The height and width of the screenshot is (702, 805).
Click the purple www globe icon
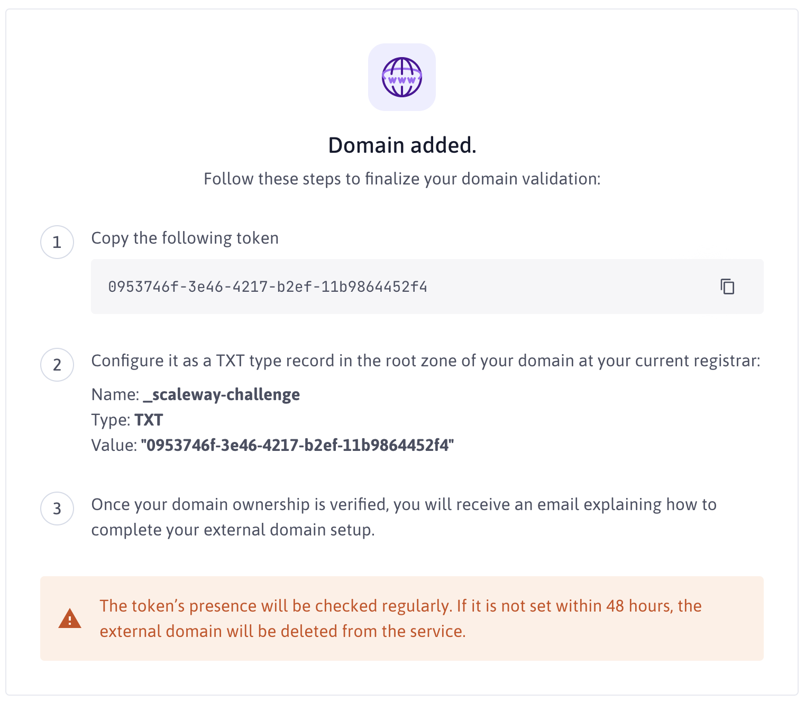click(402, 77)
